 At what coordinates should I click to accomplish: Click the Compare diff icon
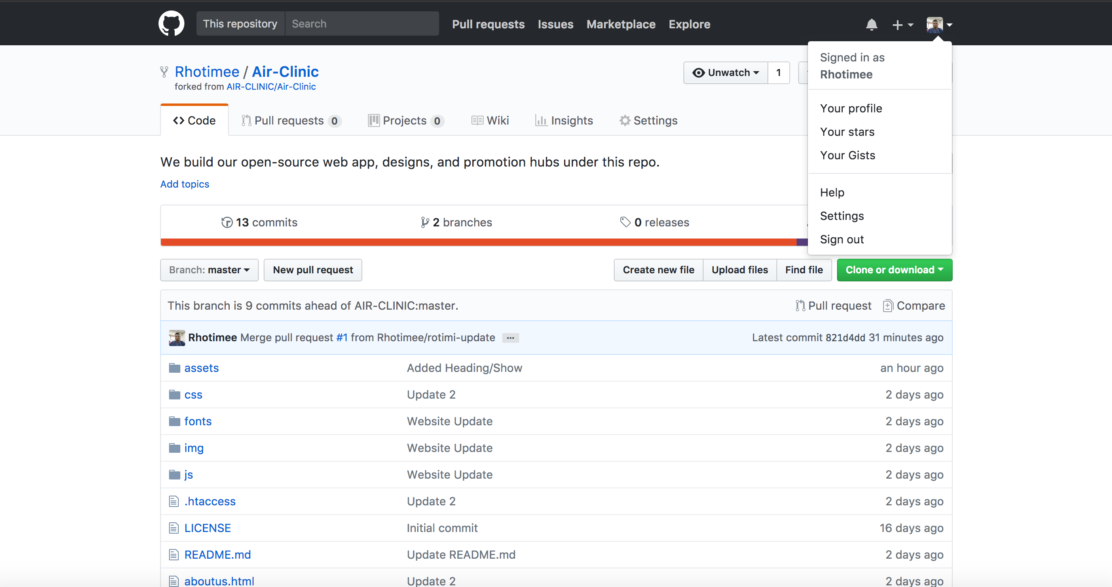(888, 306)
